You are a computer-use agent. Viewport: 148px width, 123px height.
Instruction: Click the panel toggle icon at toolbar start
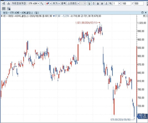4,4
